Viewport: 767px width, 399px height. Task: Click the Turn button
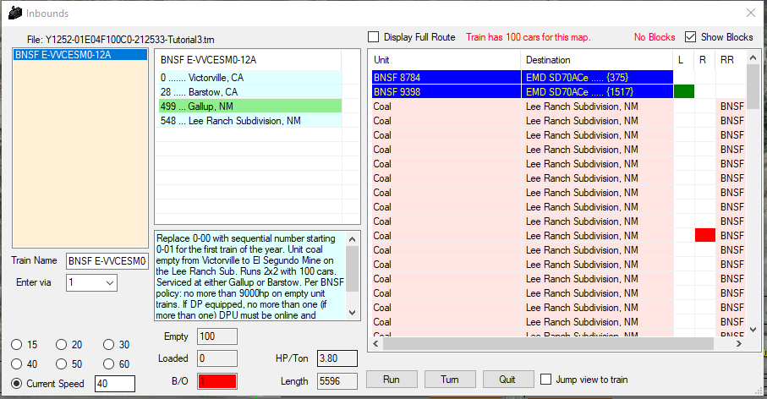click(450, 380)
